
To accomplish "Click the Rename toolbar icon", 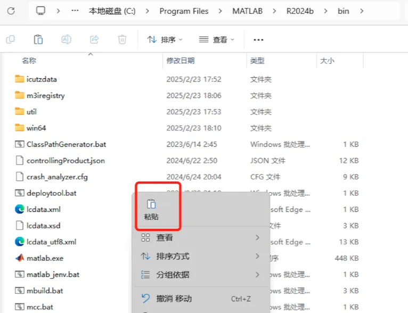I will click(x=66, y=39).
